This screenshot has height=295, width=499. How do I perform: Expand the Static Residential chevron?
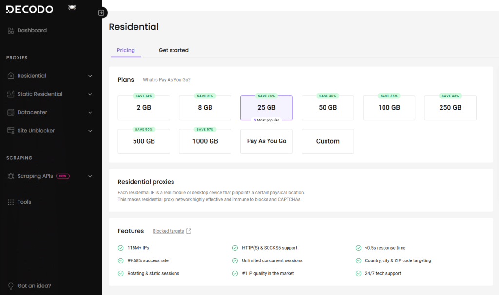pyautogui.click(x=90, y=94)
